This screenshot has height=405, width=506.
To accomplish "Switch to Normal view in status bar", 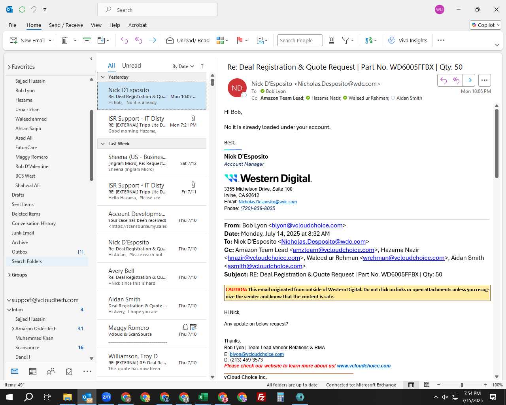I will 411,385.
